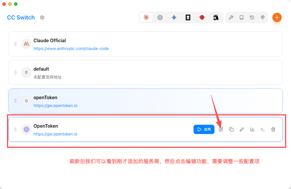Close the CC Switch window
The image size is (291, 189).
pos(4,4)
